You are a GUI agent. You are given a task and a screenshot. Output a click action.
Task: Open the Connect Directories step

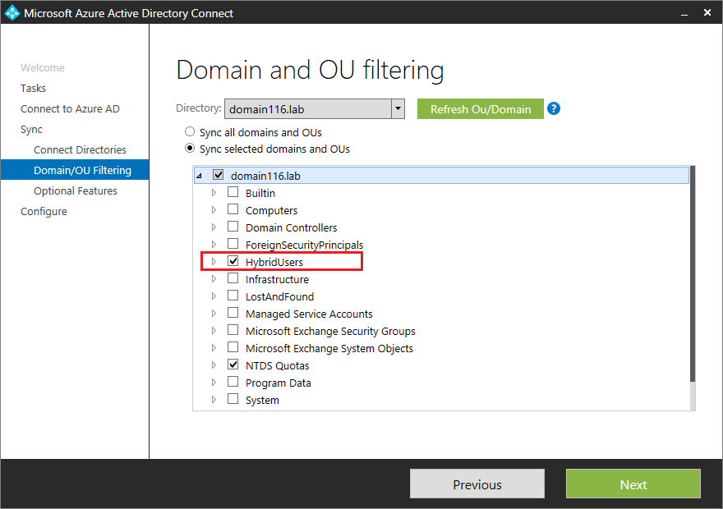[80, 149]
